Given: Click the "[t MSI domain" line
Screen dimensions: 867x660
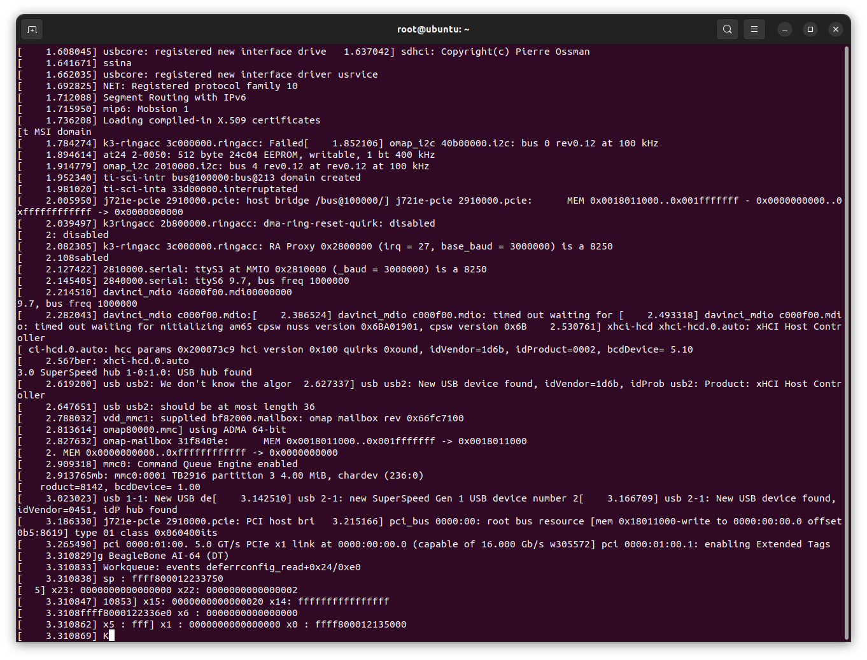Looking at the screenshot, I should [54, 132].
